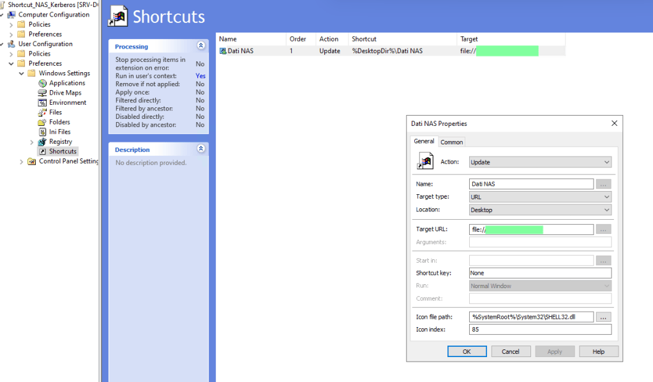Collapse the Processing panel

(x=200, y=45)
